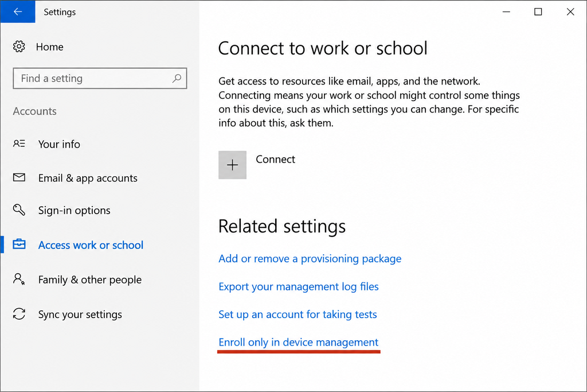The height and width of the screenshot is (392, 587).
Task: Maximize the Settings window
Action: click(x=538, y=11)
